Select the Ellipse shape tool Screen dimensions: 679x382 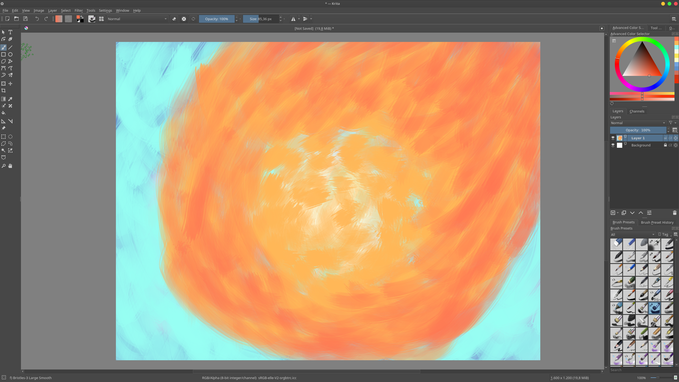[x=10, y=54]
